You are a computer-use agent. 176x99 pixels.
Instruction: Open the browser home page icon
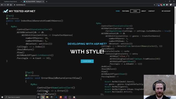pos(11,5)
